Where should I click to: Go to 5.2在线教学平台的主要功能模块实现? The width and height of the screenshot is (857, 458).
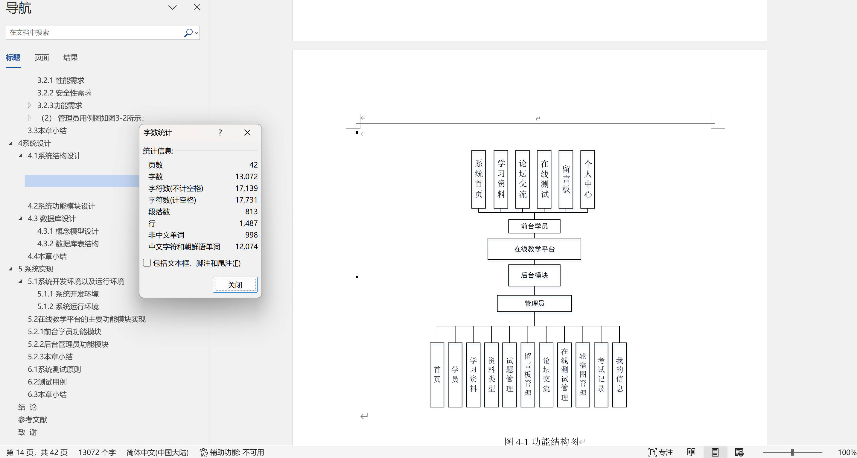(x=86, y=319)
